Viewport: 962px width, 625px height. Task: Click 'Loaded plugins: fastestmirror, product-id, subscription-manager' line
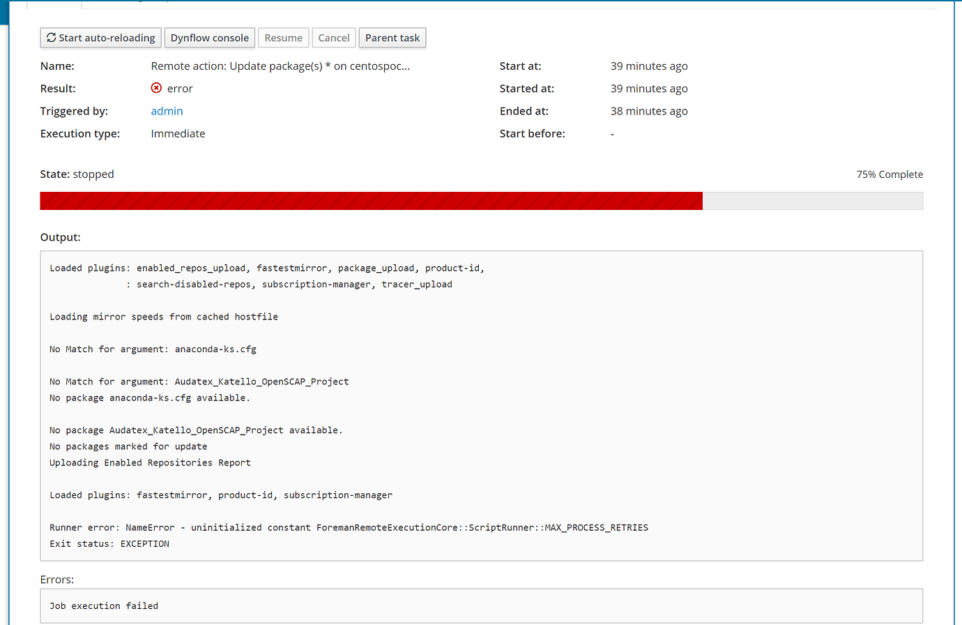[221, 495]
